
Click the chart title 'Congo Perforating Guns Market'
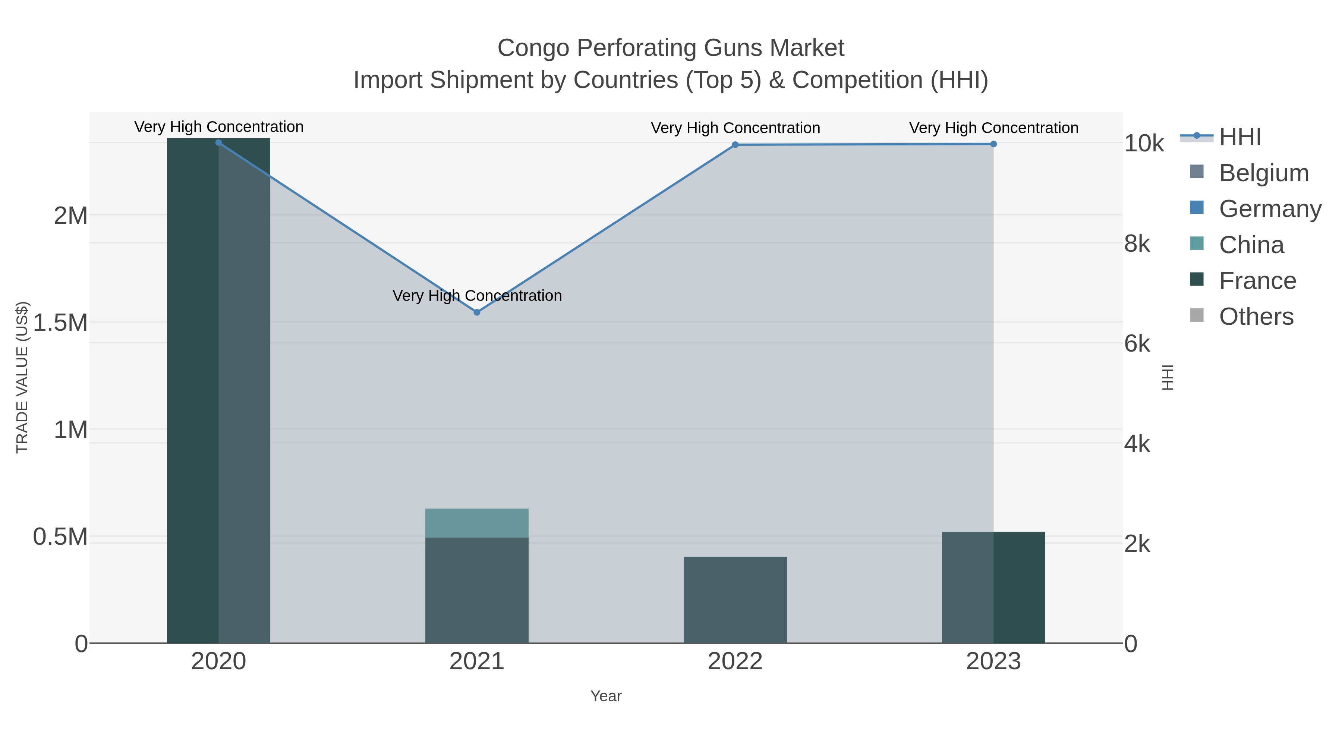[671, 48]
